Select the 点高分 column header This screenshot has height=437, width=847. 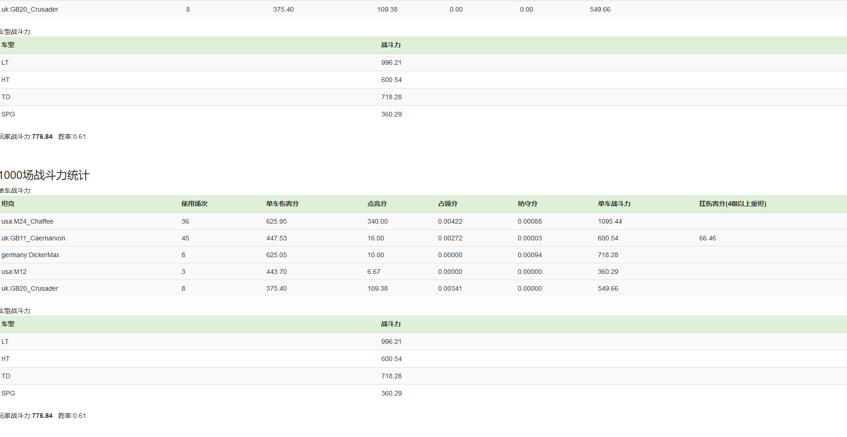[x=377, y=204]
